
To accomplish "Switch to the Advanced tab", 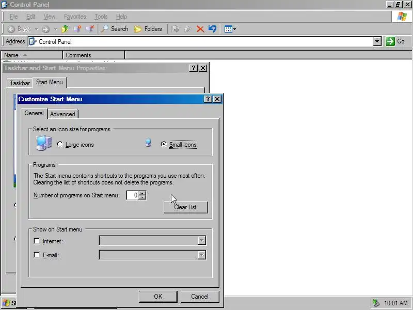I will click(62, 114).
